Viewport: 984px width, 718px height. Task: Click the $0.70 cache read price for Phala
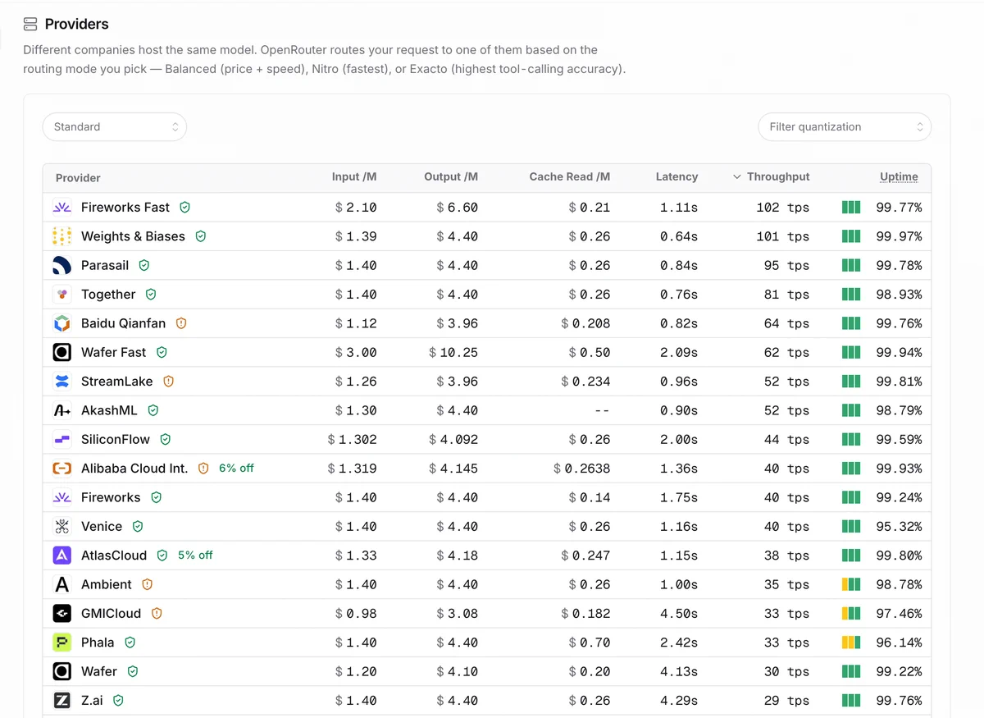[590, 643]
